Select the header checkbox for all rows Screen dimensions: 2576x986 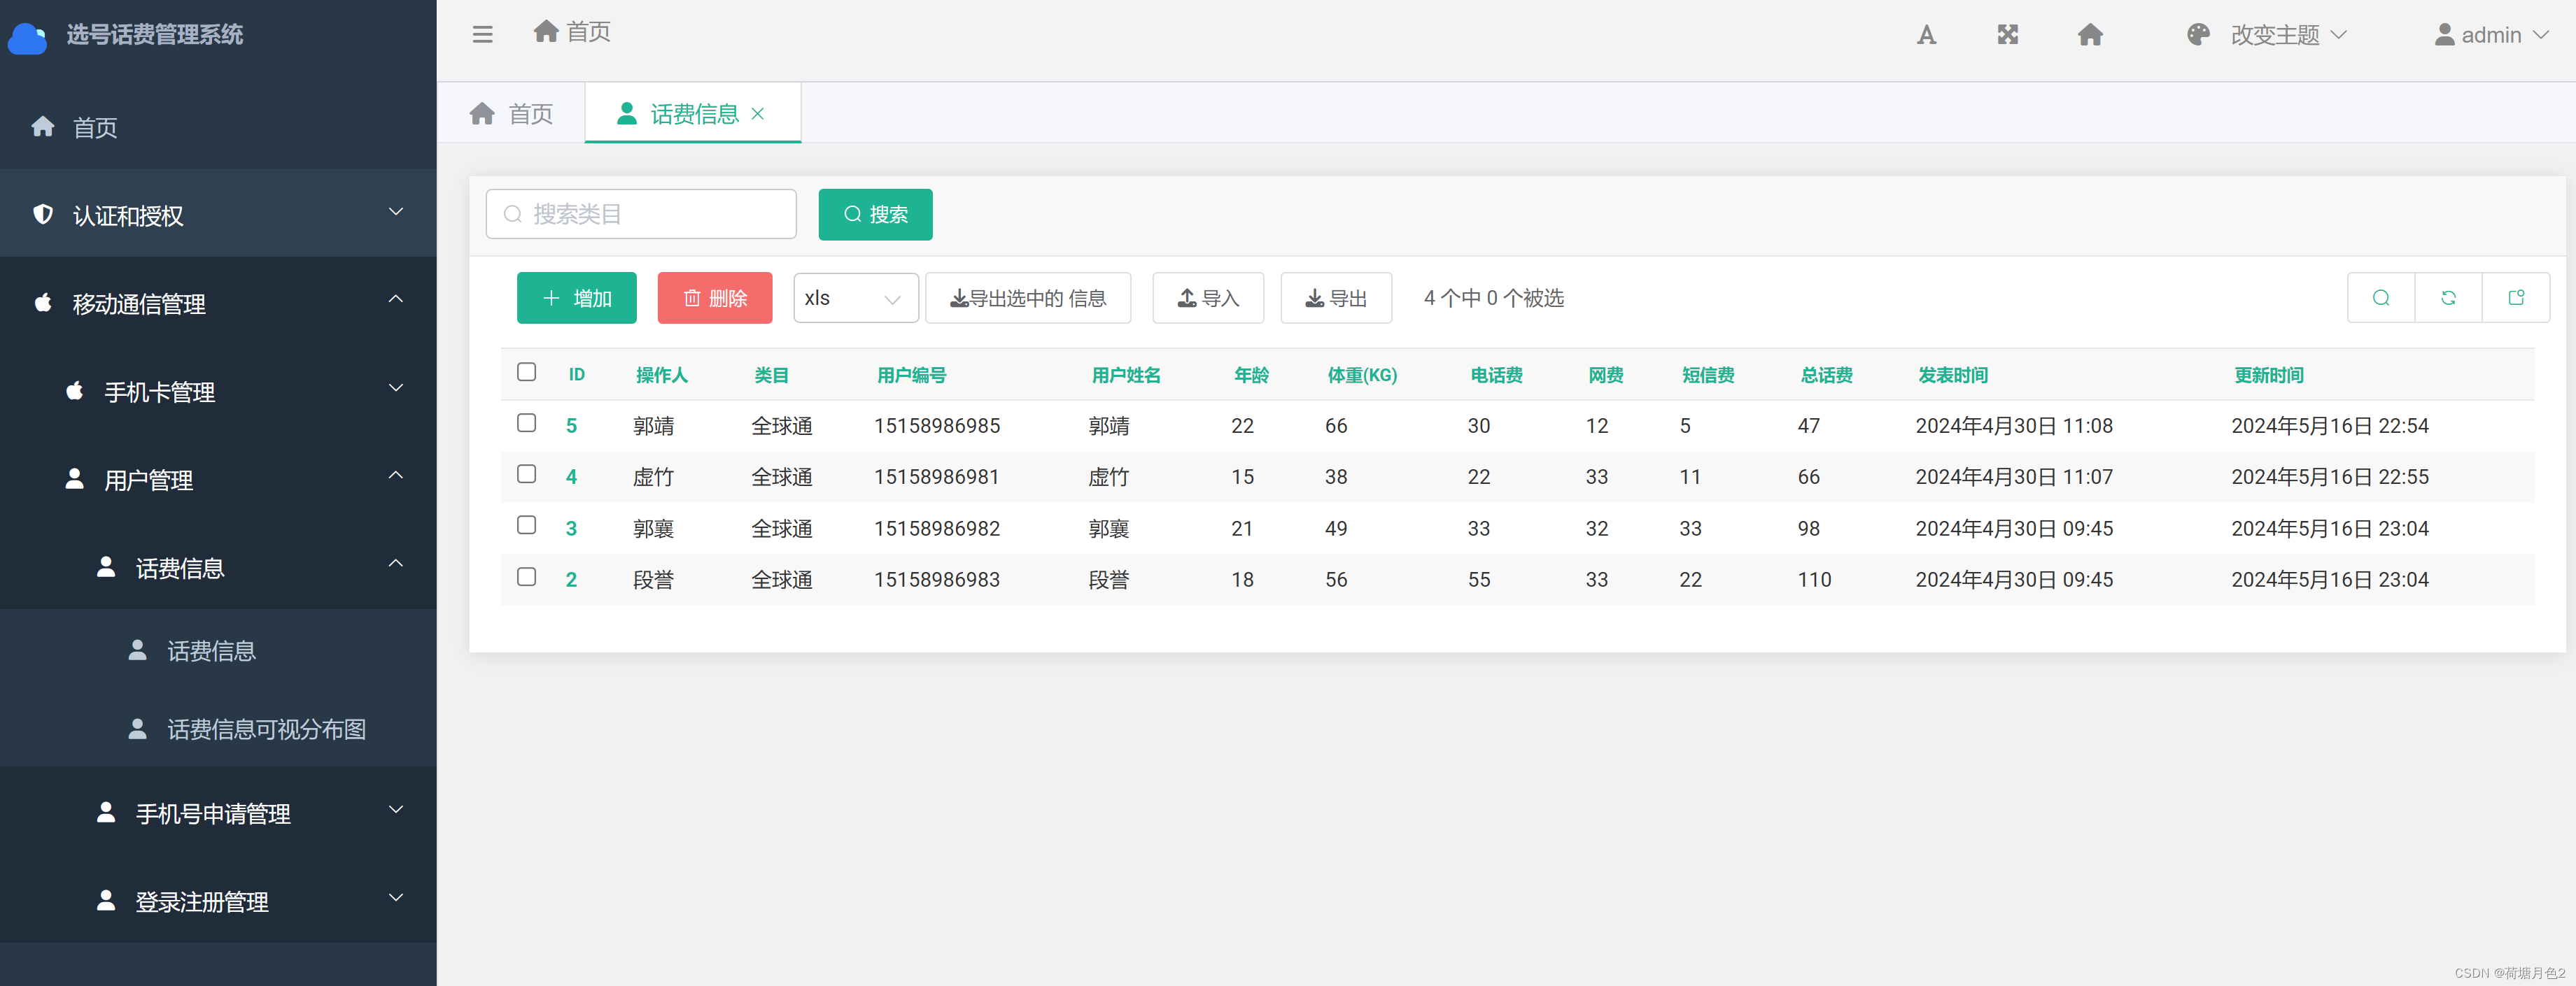527,371
